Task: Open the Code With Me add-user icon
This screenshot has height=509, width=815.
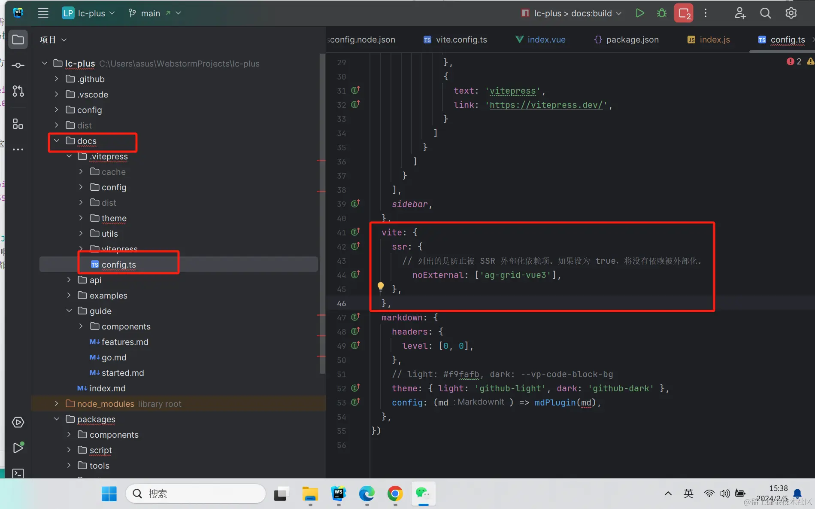Action: [x=740, y=13]
